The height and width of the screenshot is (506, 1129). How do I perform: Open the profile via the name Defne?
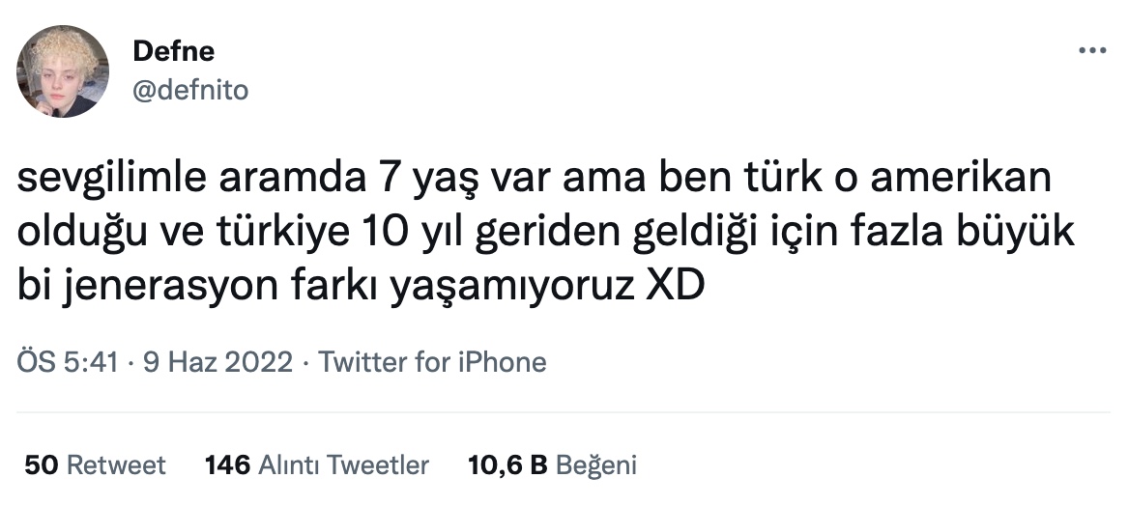174,51
